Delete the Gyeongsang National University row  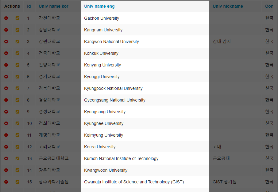coord(6,100)
